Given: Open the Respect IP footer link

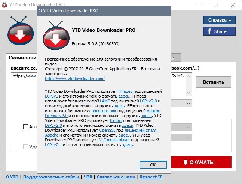Looking at the screenshot, I should [151, 177].
